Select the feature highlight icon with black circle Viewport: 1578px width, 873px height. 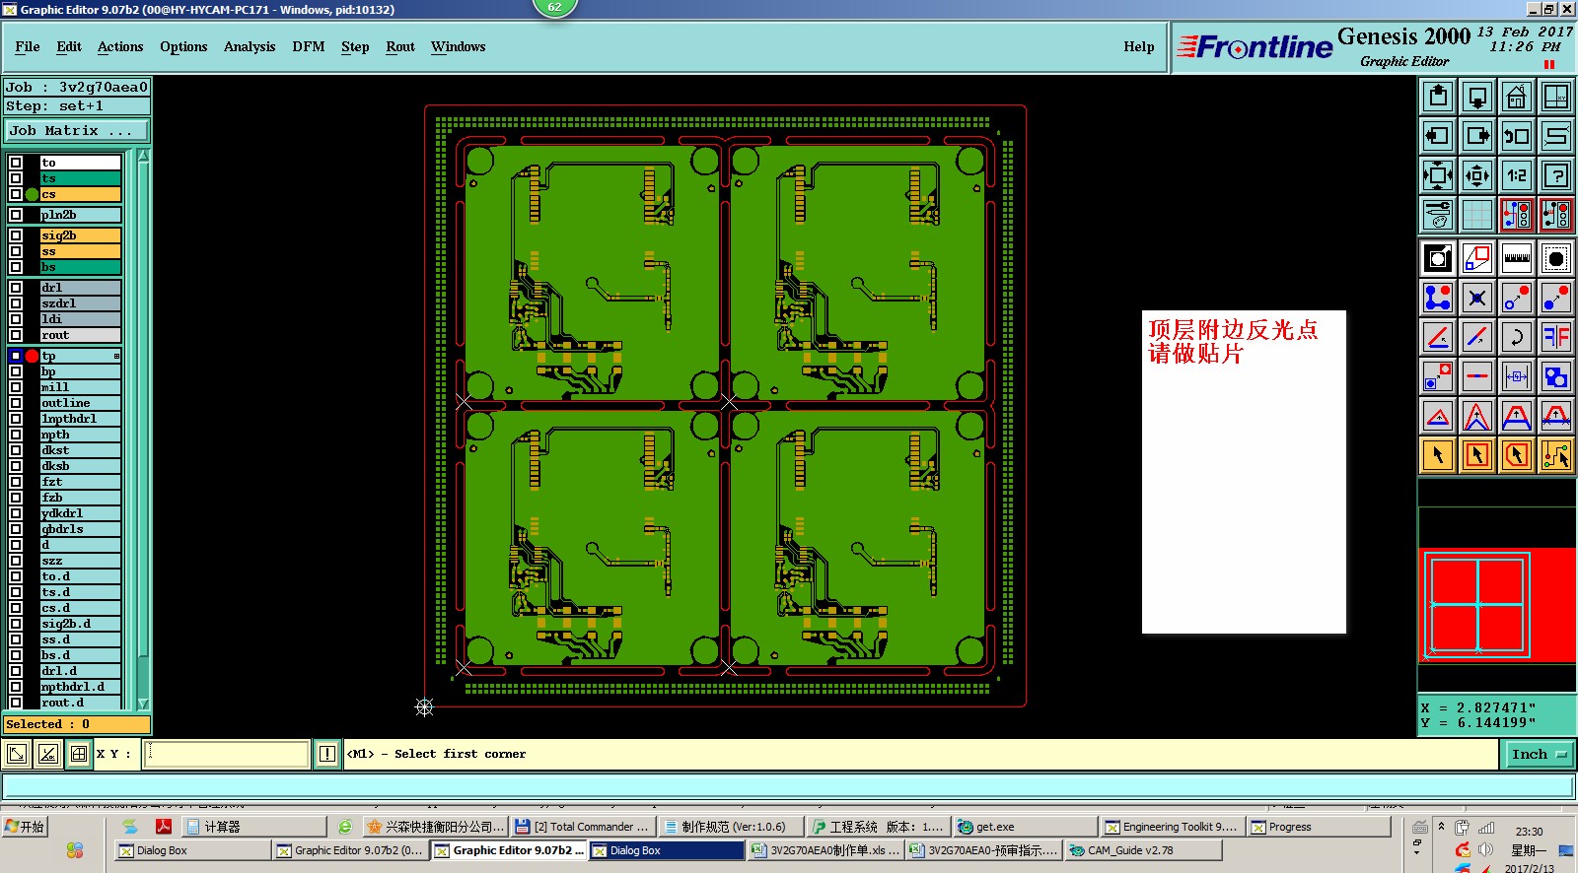coord(1556,258)
